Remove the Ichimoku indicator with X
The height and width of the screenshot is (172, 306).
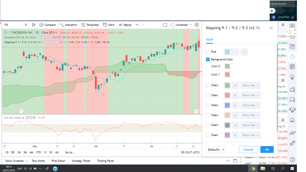pyautogui.click(x=50, y=37)
